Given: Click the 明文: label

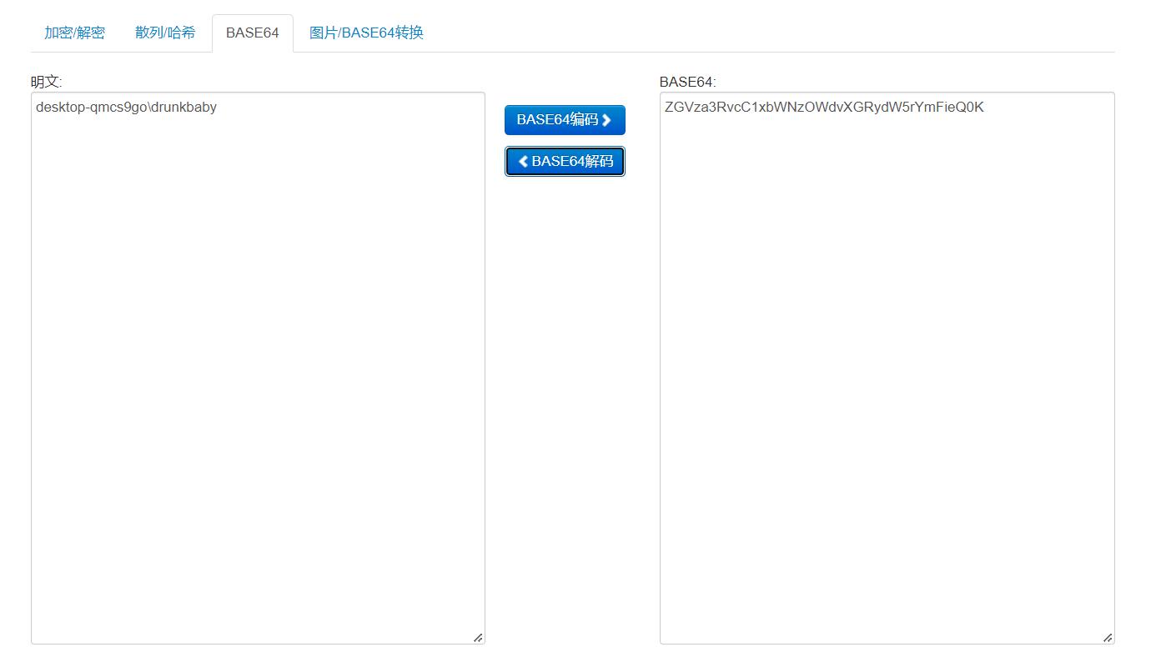Looking at the screenshot, I should point(47,82).
